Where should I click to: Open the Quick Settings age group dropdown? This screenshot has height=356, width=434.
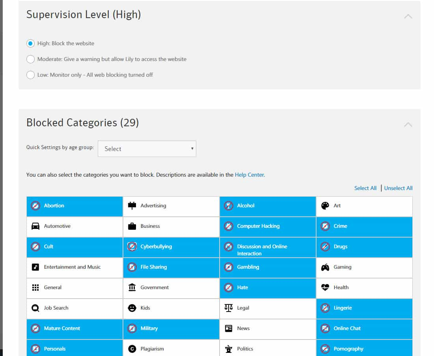pyautogui.click(x=147, y=149)
